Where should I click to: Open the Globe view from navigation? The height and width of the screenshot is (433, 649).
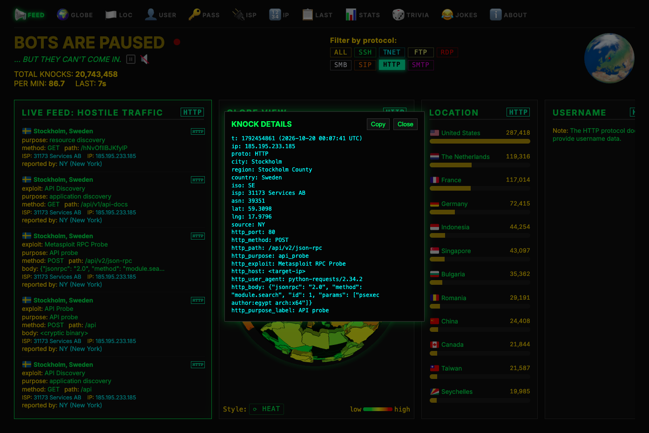[75, 15]
